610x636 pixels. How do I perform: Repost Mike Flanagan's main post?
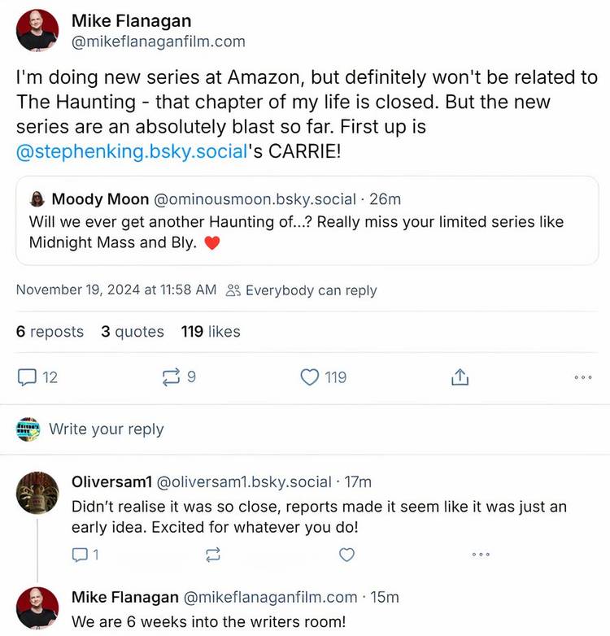tap(171, 377)
